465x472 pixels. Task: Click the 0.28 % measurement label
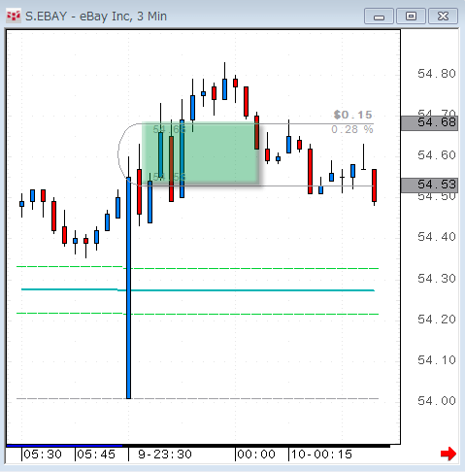point(352,129)
